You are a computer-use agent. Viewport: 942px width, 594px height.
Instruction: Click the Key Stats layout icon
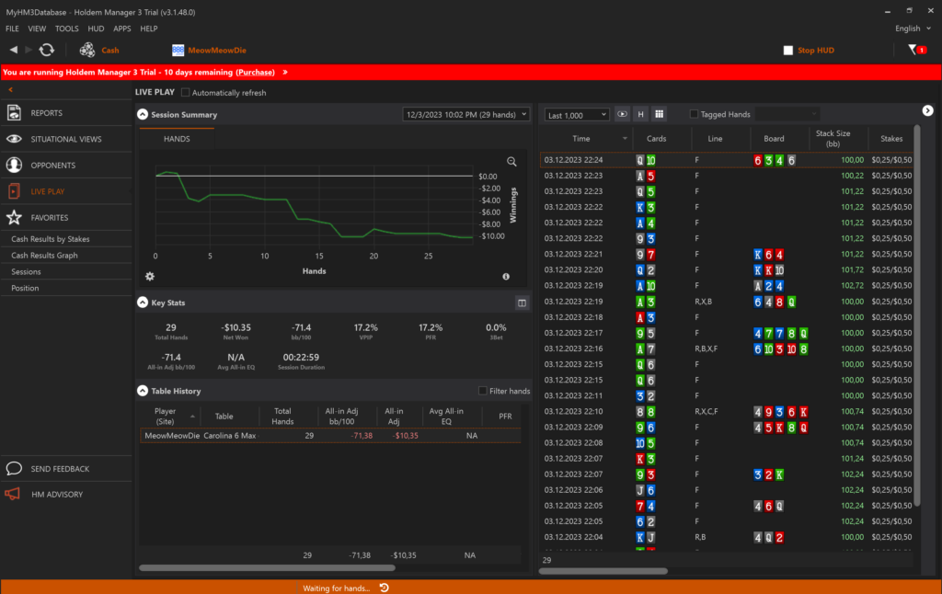(x=522, y=303)
